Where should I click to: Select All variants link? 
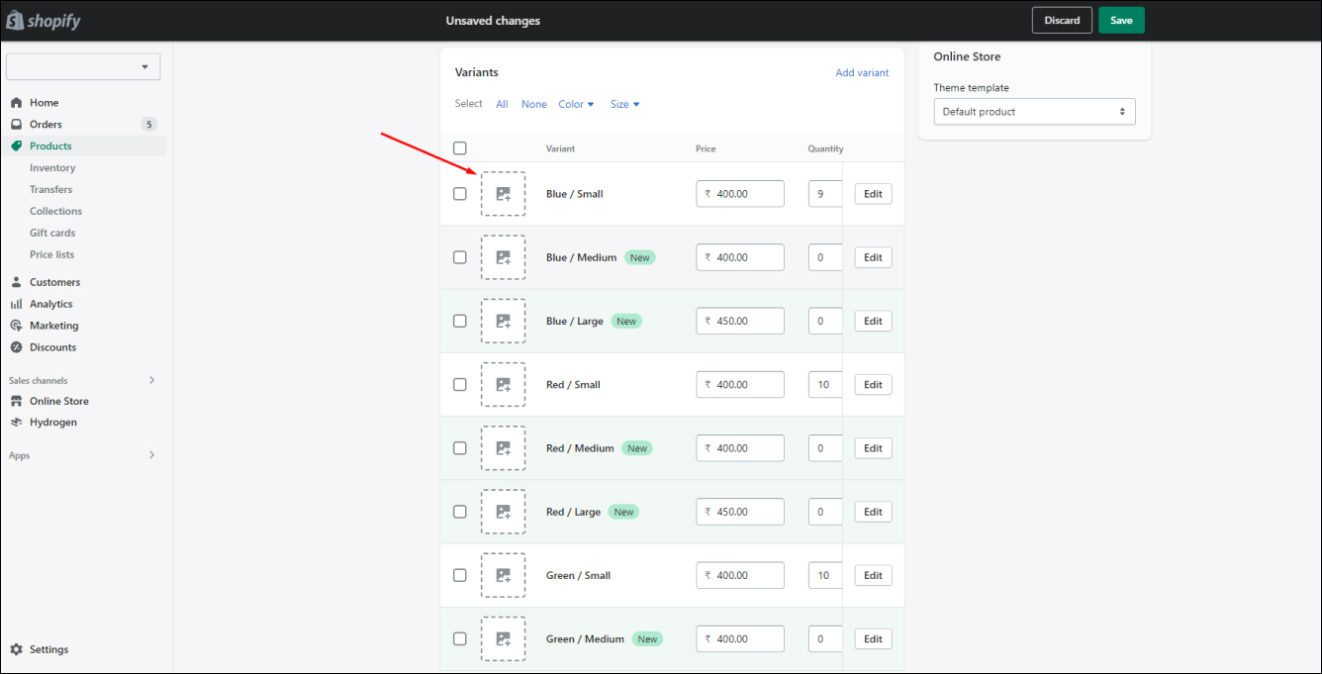click(x=502, y=104)
